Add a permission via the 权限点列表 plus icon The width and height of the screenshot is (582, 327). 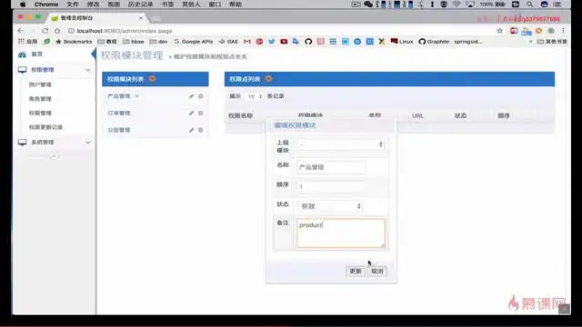coord(269,79)
